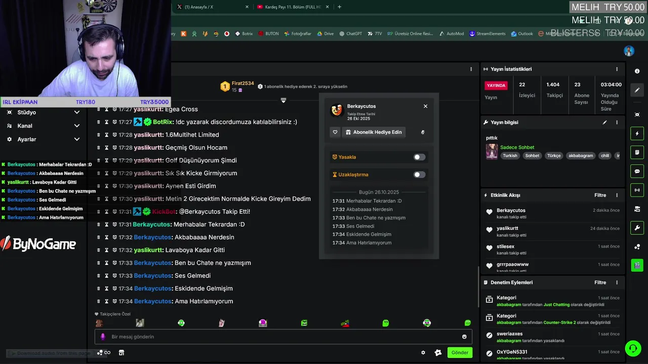Click the heart follow icon in user card

point(335,132)
